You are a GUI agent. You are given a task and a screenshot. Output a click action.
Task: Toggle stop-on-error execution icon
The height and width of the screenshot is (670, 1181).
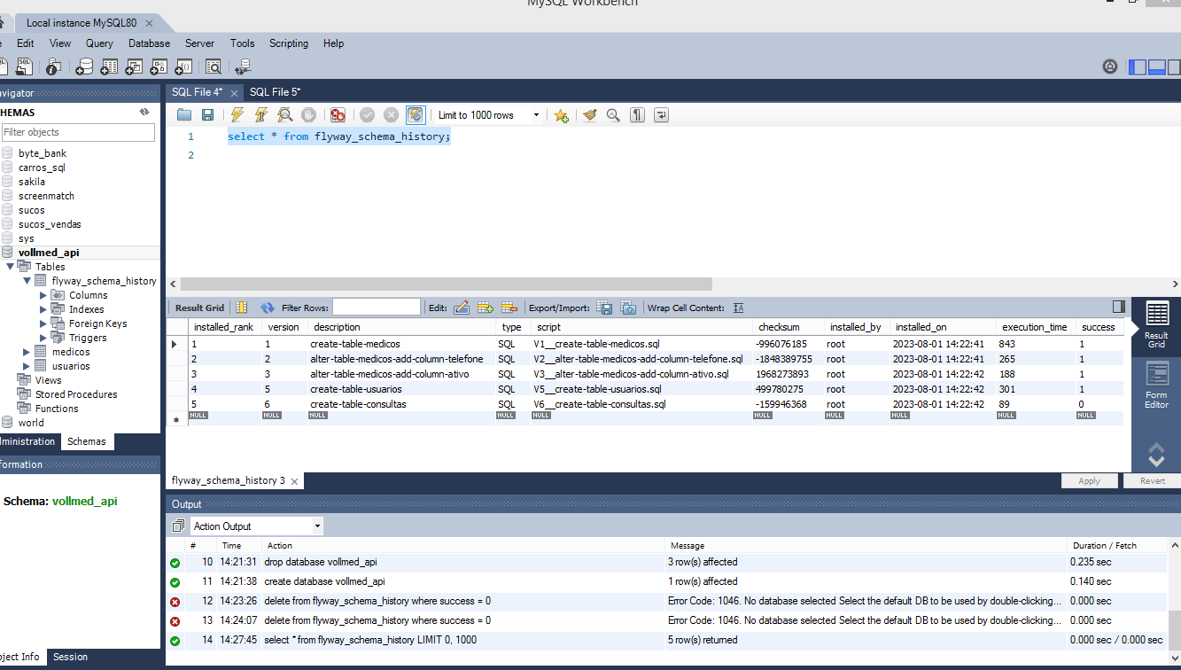[x=338, y=115]
